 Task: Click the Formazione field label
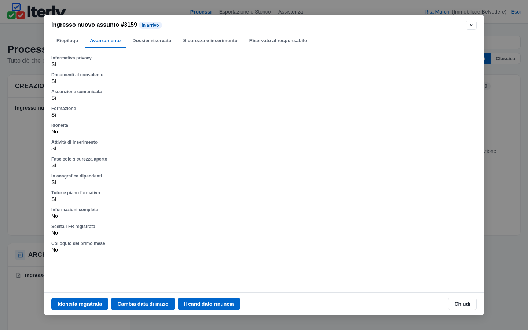click(64, 109)
